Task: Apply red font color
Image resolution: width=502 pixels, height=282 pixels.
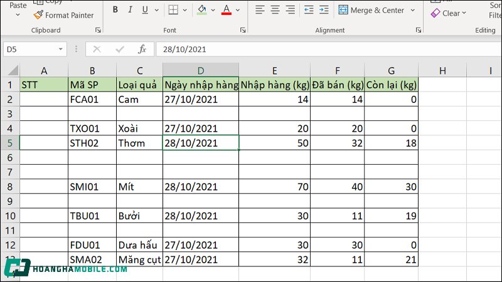Action: click(227, 10)
